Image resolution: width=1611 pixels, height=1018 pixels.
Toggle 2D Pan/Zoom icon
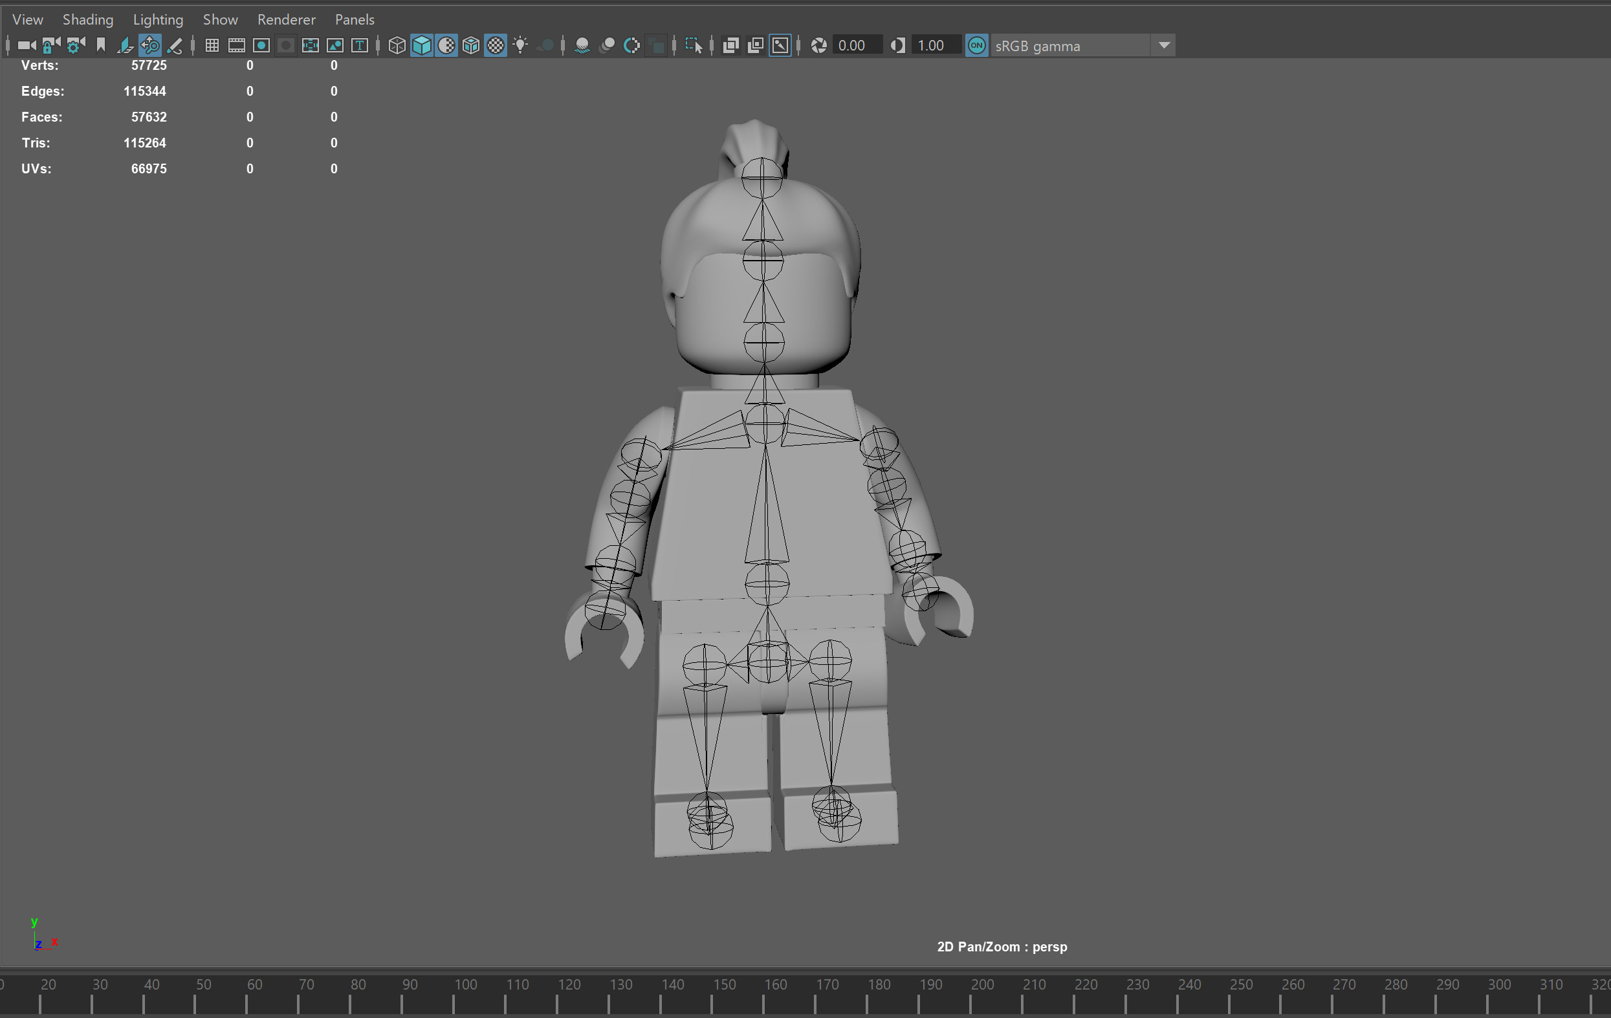tap(150, 45)
